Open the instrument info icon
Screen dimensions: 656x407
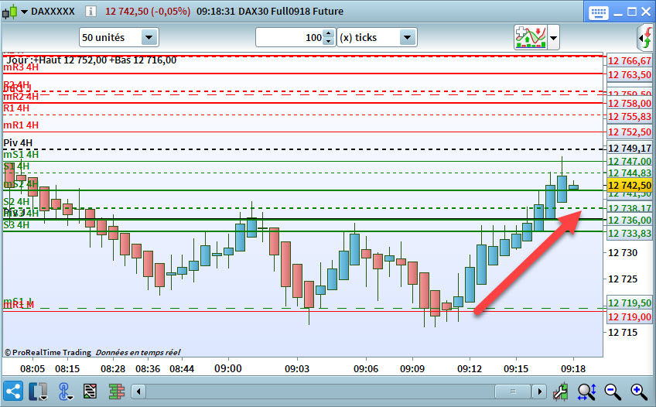pyautogui.click(x=91, y=12)
